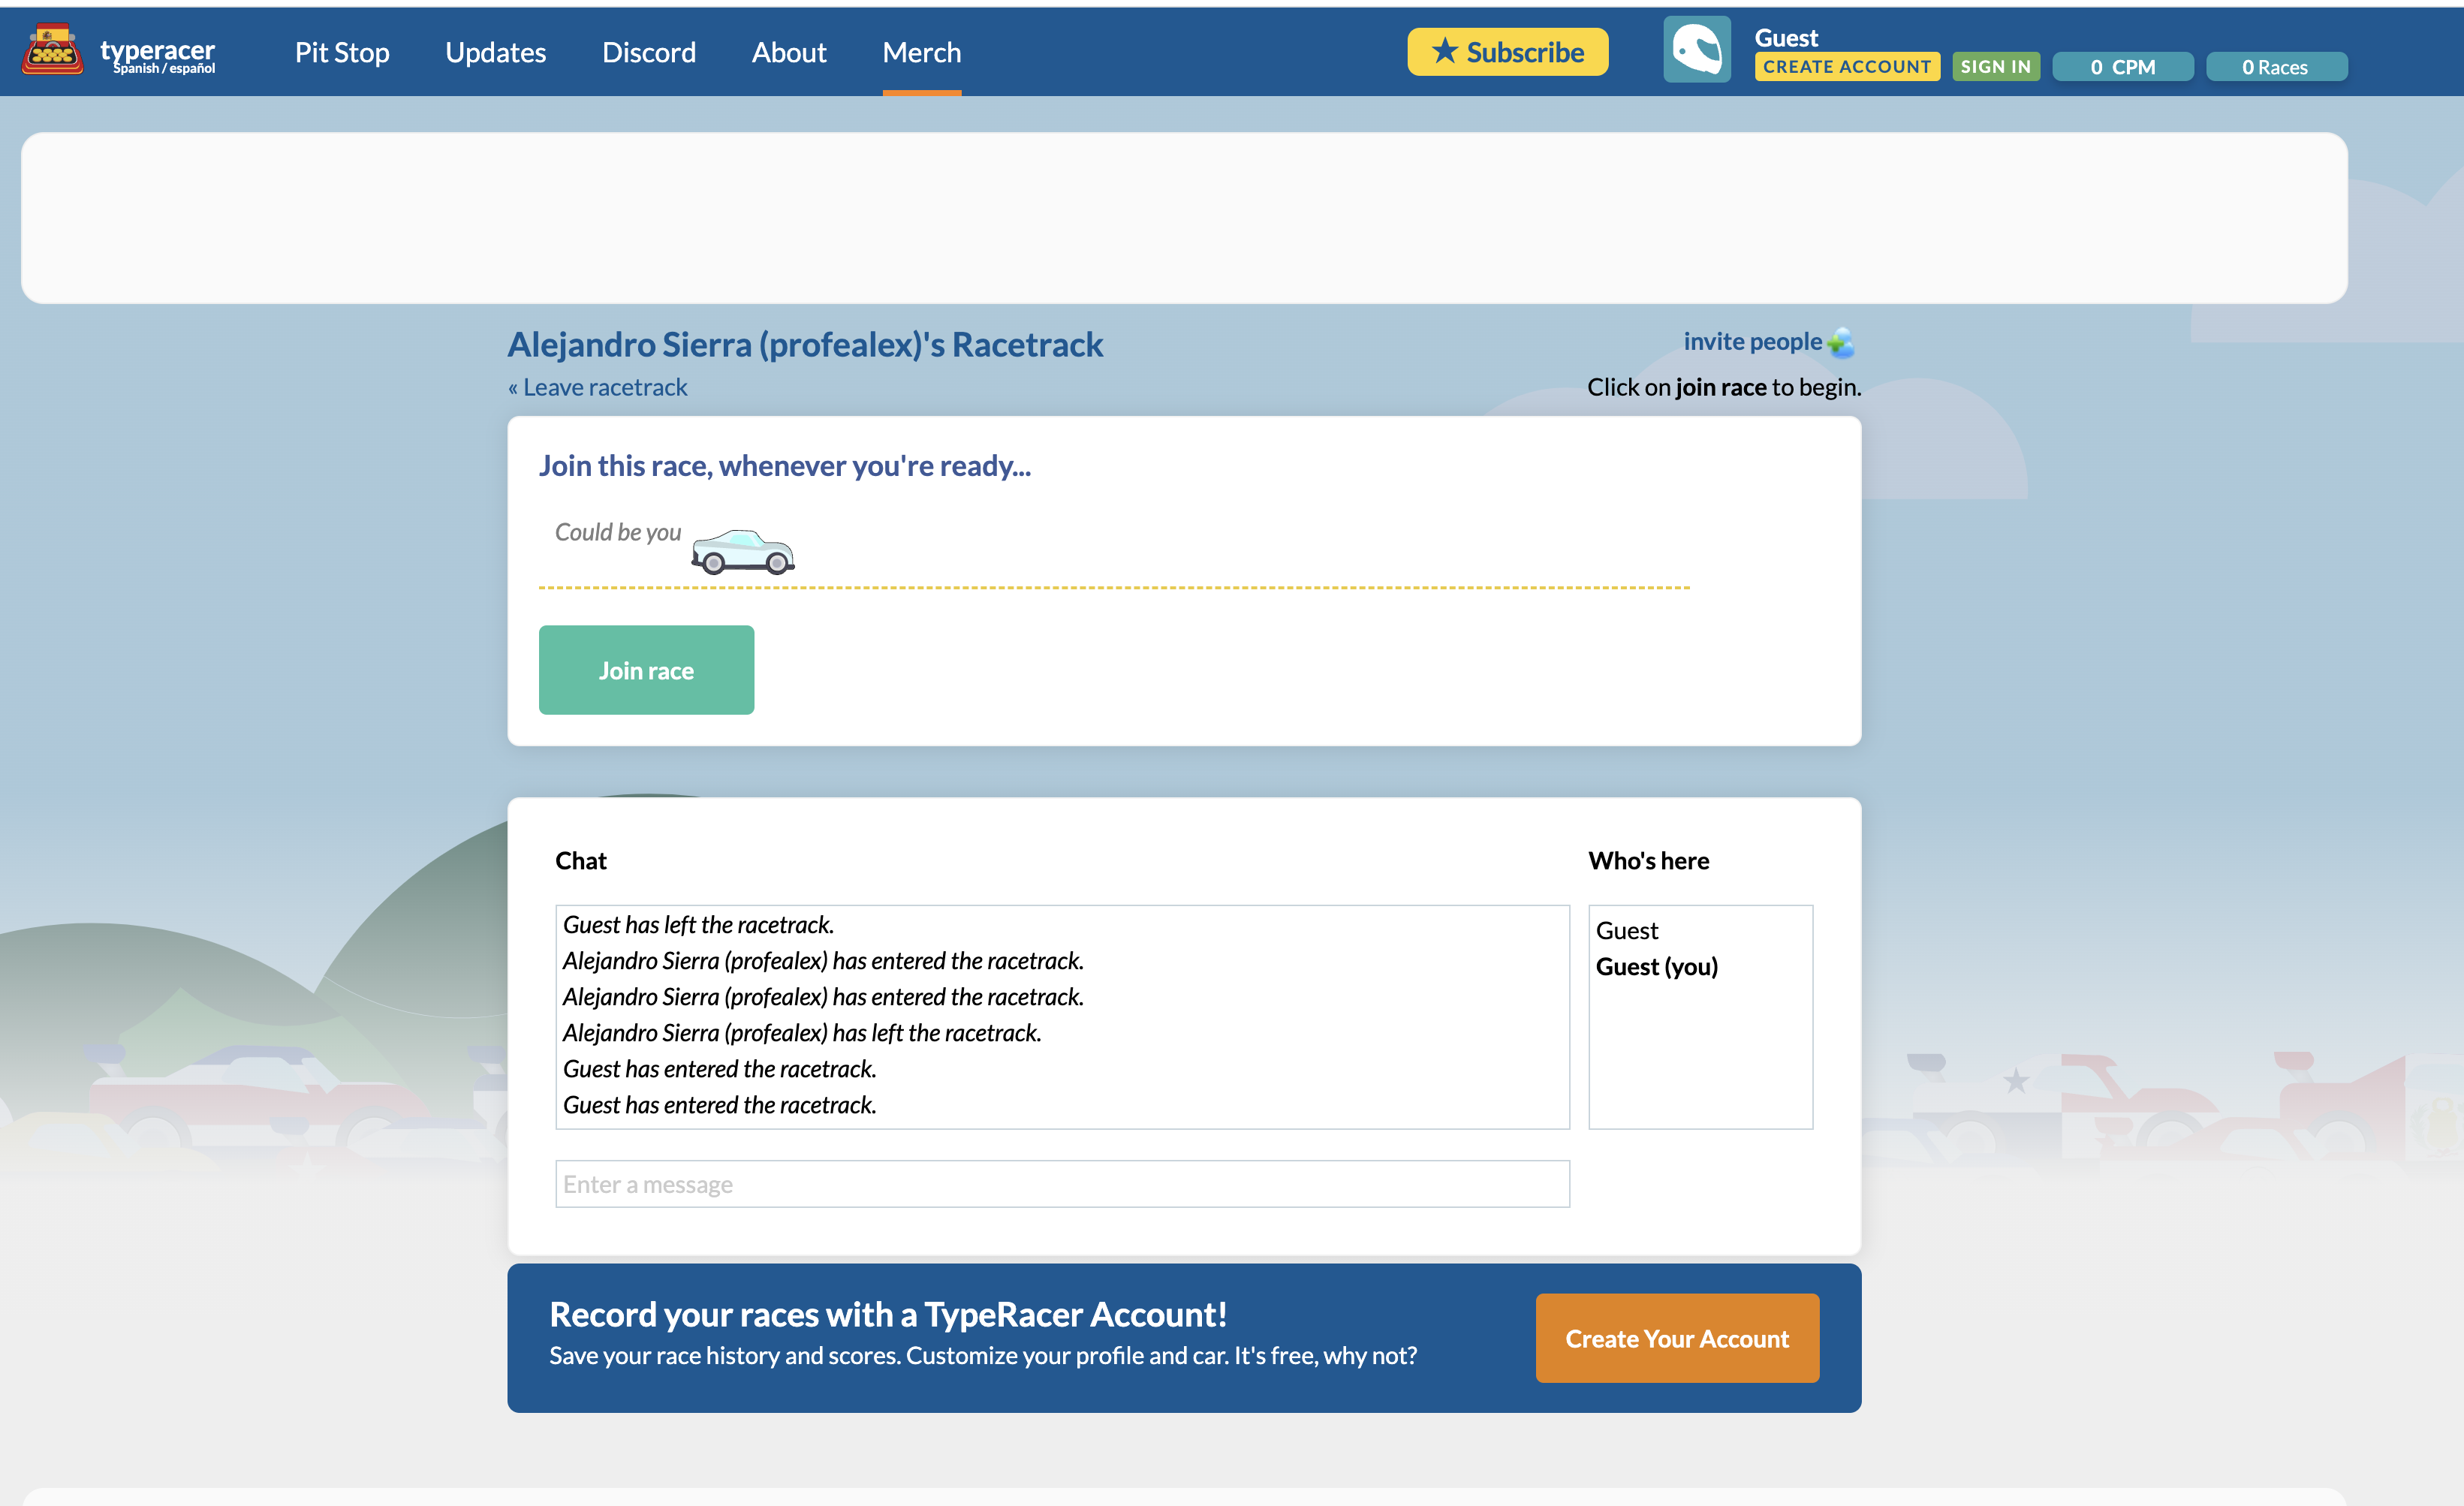
Task: Go to the Discord link in navbar
Action: tap(649, 52)
